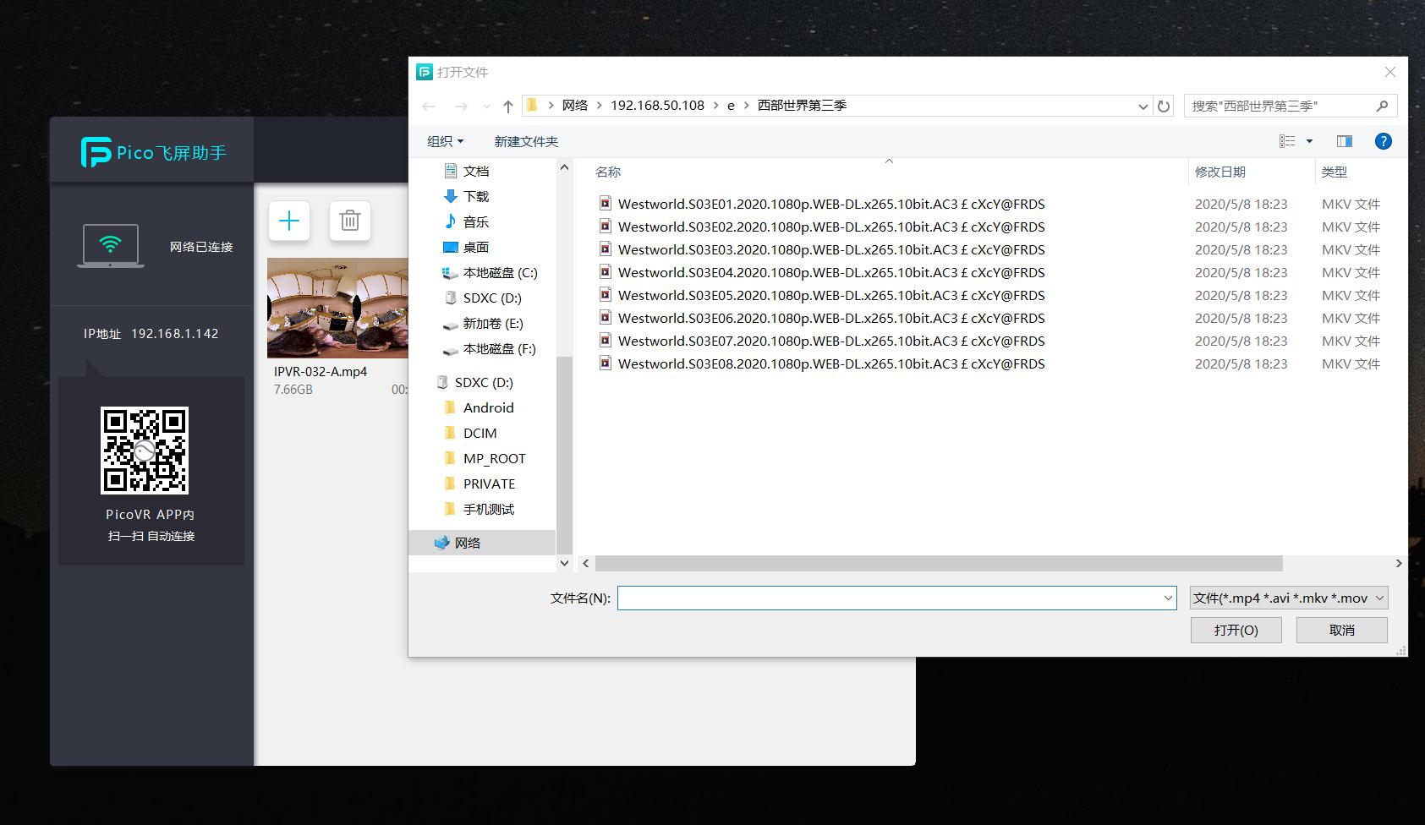The image size is (1425, 825).
Task: Click the horizontal scrollbar in file list
Action: 939,563
